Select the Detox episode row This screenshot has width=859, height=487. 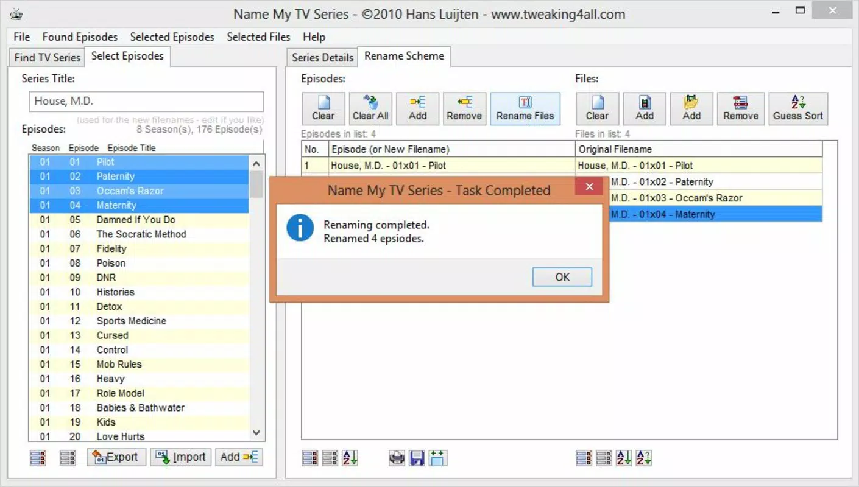tap(139, 307)
